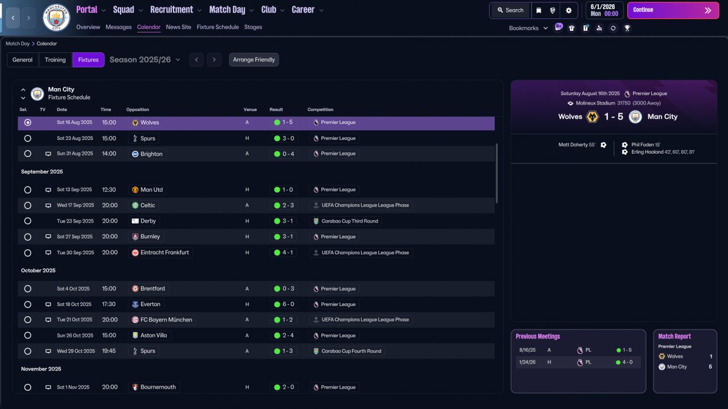Click the Man City badge in Fixture Schedule header

tap(38, 93)
